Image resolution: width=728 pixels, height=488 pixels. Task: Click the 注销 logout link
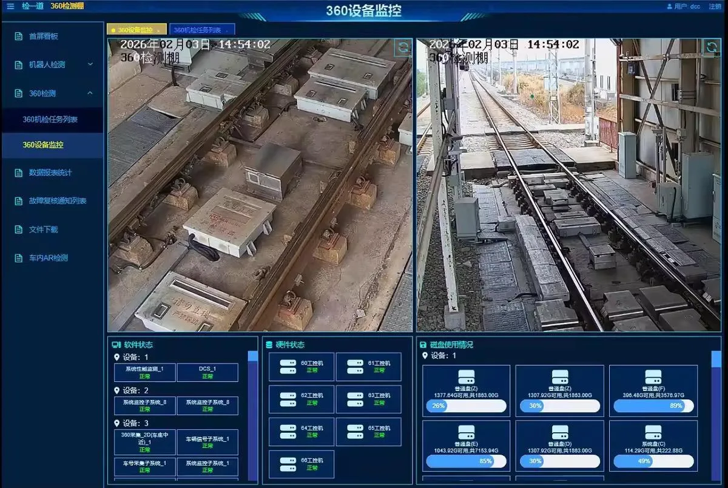pos(715,6)
